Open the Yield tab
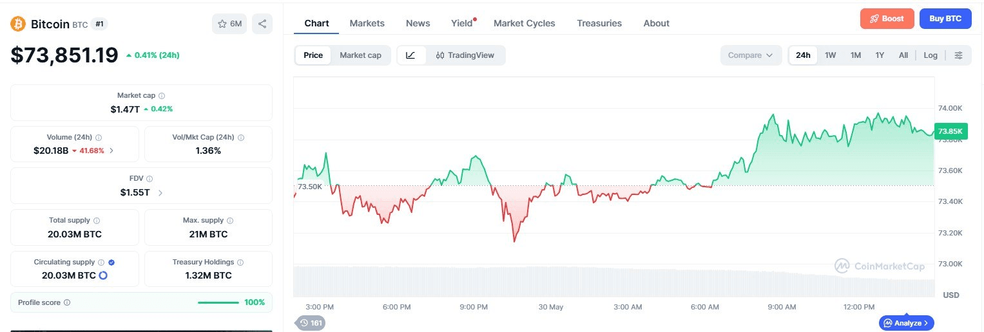 pos(462,23)
